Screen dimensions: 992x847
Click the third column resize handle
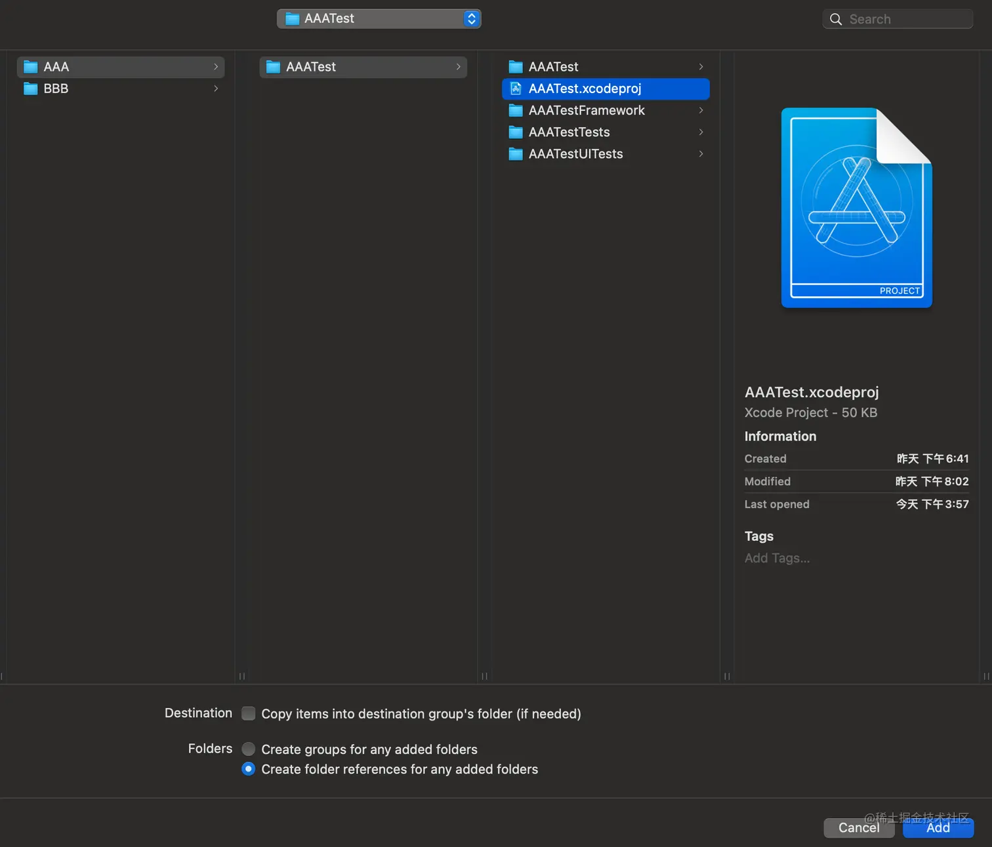point(727,676)
